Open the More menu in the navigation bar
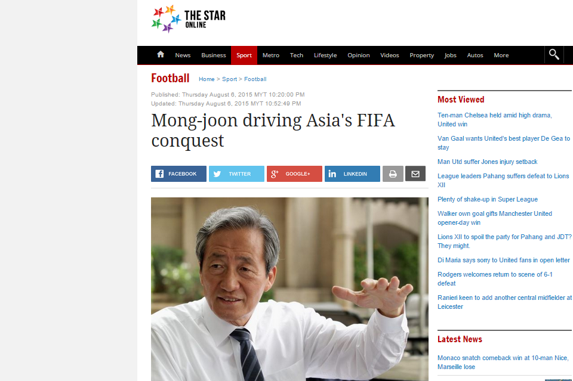The width and height of the screenshot is (573, 381). (x=501, y=55)
